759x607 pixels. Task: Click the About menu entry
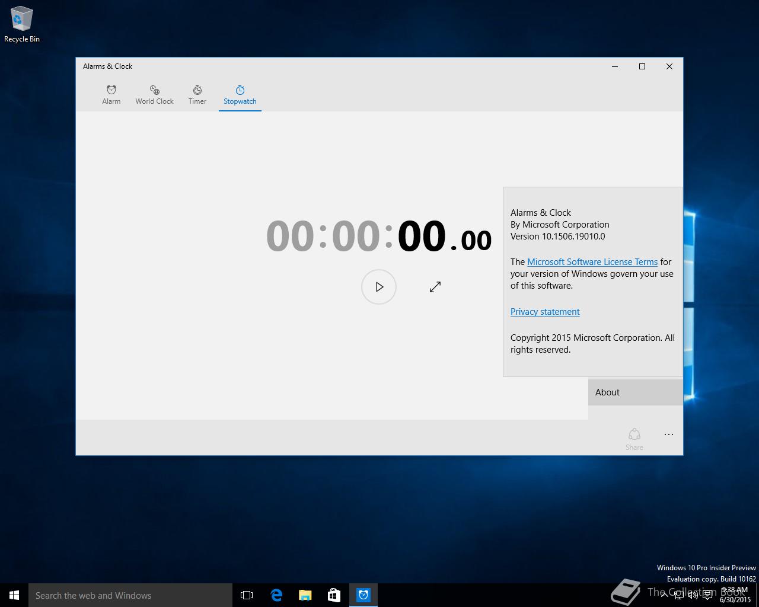point(636,392)
